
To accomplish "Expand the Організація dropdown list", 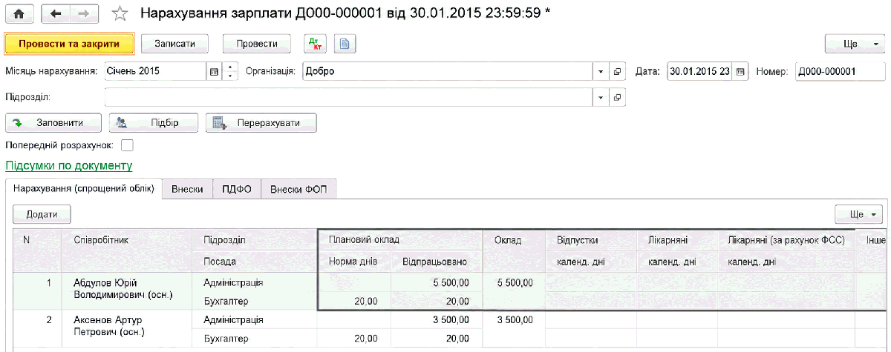I will [x=601, y=72].
